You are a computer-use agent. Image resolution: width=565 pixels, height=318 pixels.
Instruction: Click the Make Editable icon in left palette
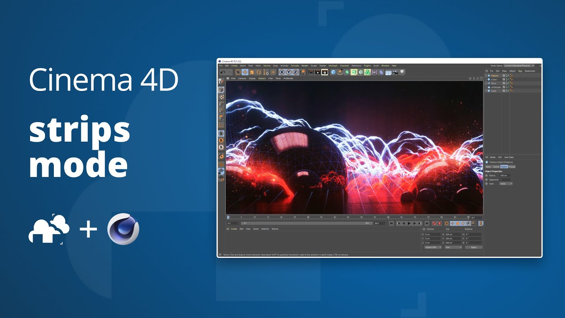(x=221, y=81)
